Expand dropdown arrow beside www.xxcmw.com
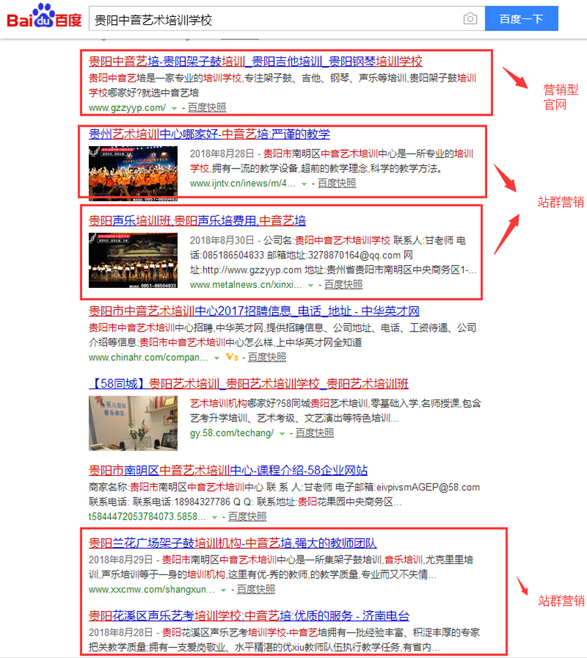 pyautogui.click(x=224, y=590)
